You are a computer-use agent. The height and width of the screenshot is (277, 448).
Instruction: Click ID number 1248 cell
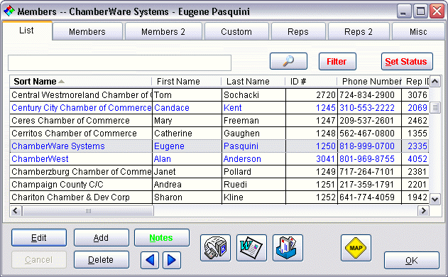(x=312, y=134)
